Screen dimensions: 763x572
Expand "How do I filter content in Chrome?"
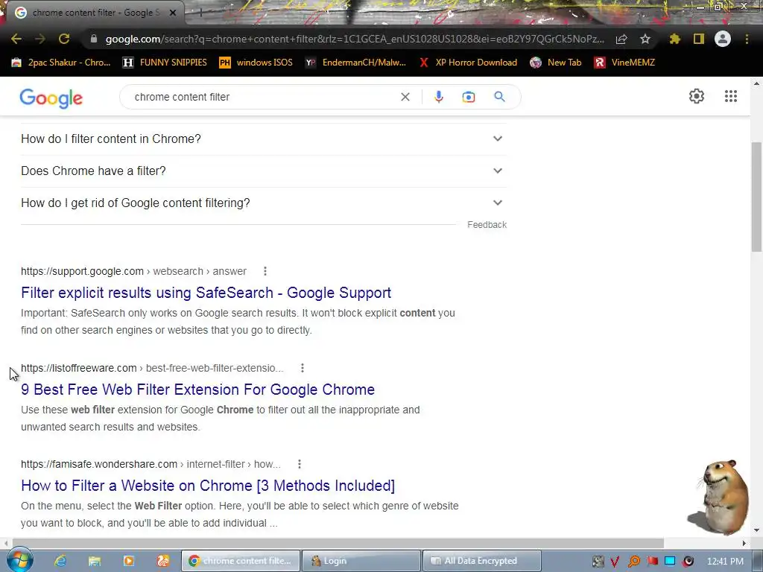click(x=264, y=139)
